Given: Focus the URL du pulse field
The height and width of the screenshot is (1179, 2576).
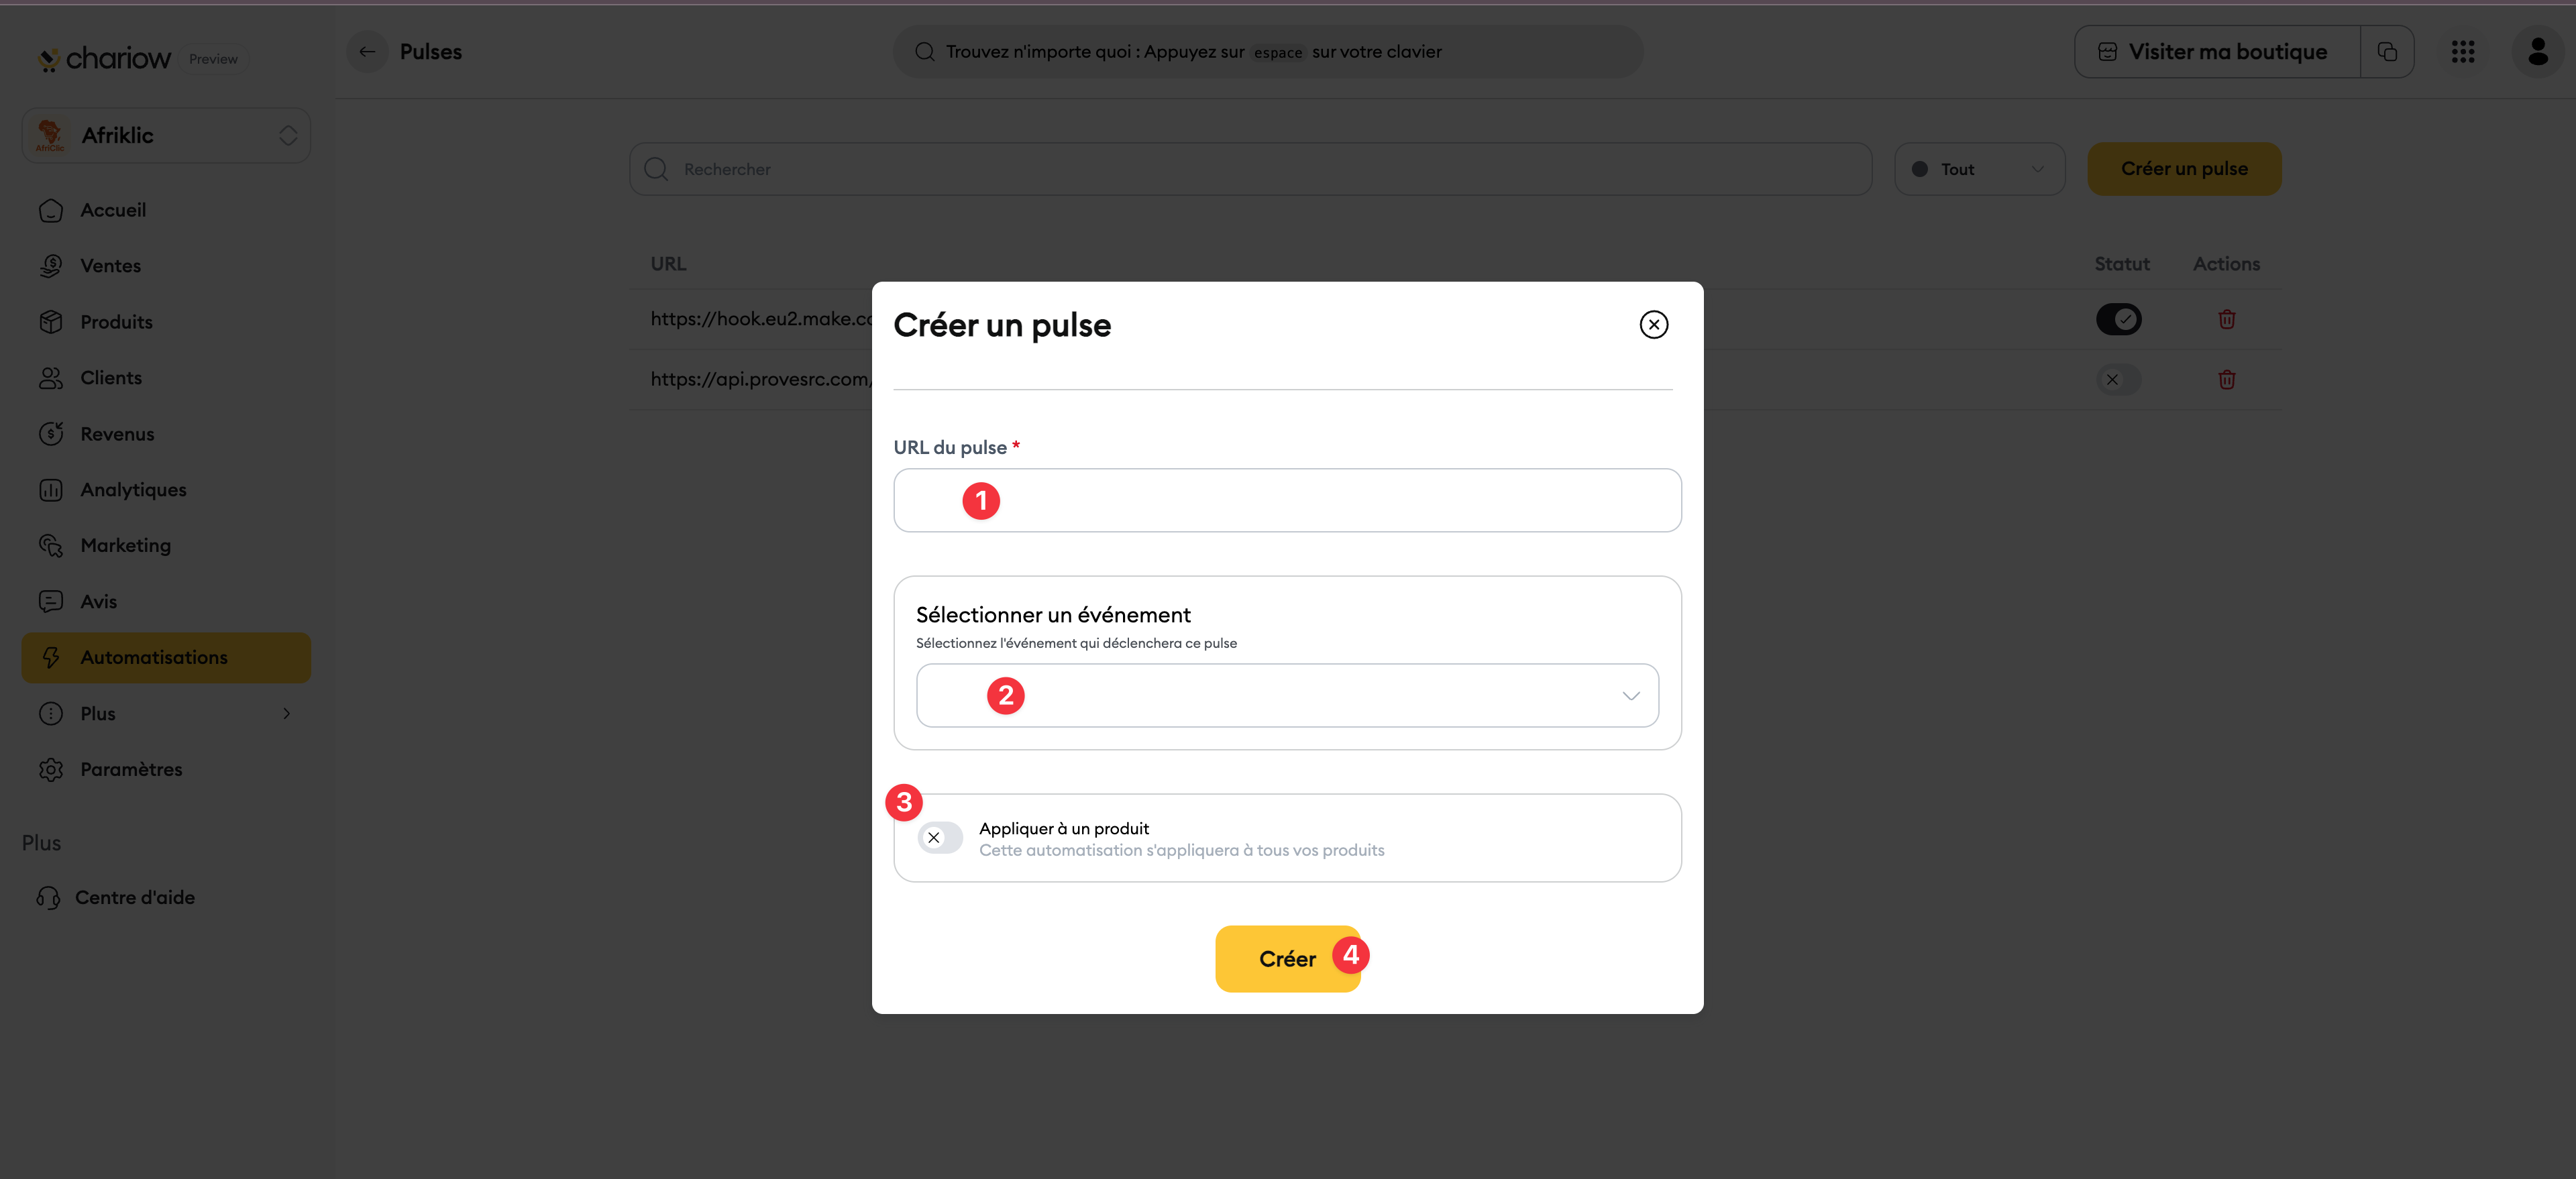Looking at the screenshot, I should [x=1287, y=500].
